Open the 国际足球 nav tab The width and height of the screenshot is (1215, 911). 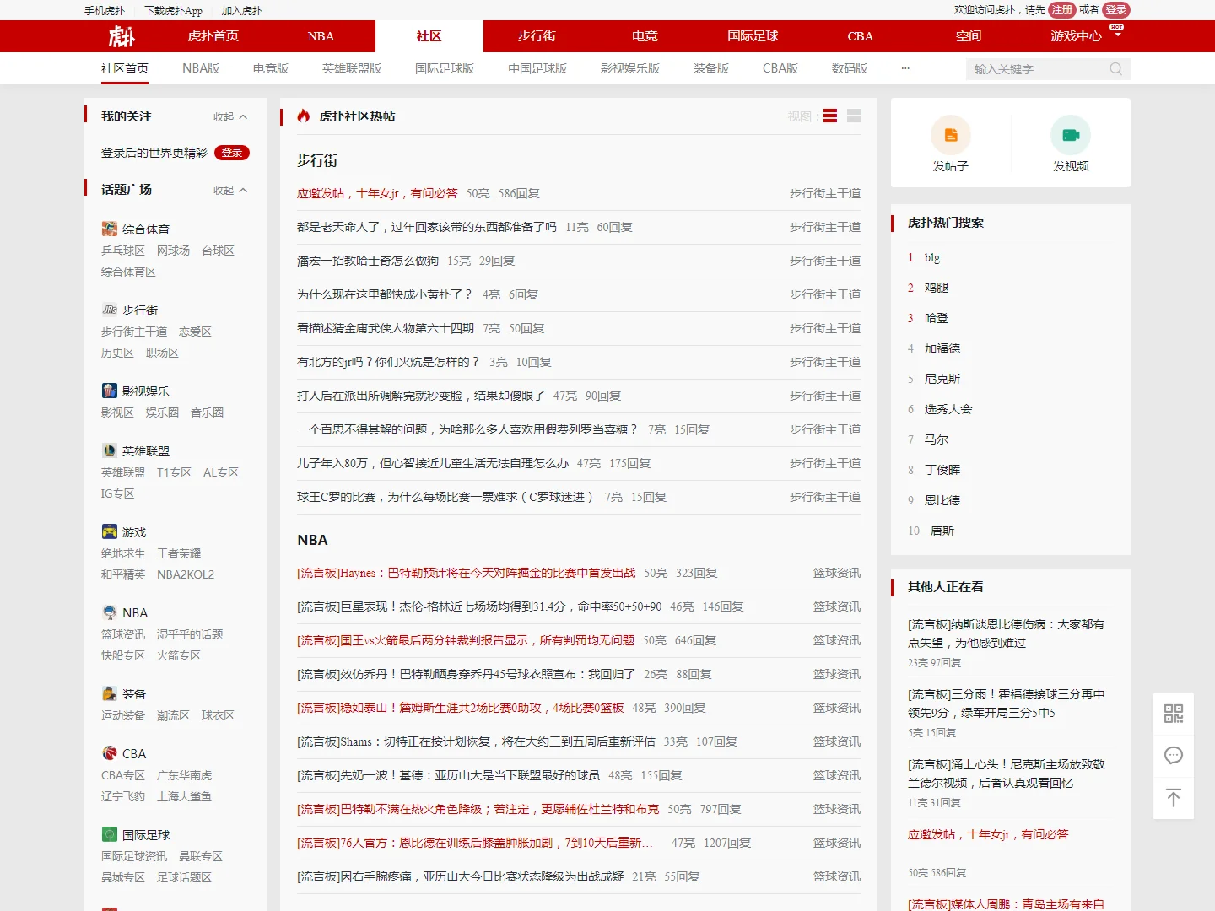click(753, 36)
